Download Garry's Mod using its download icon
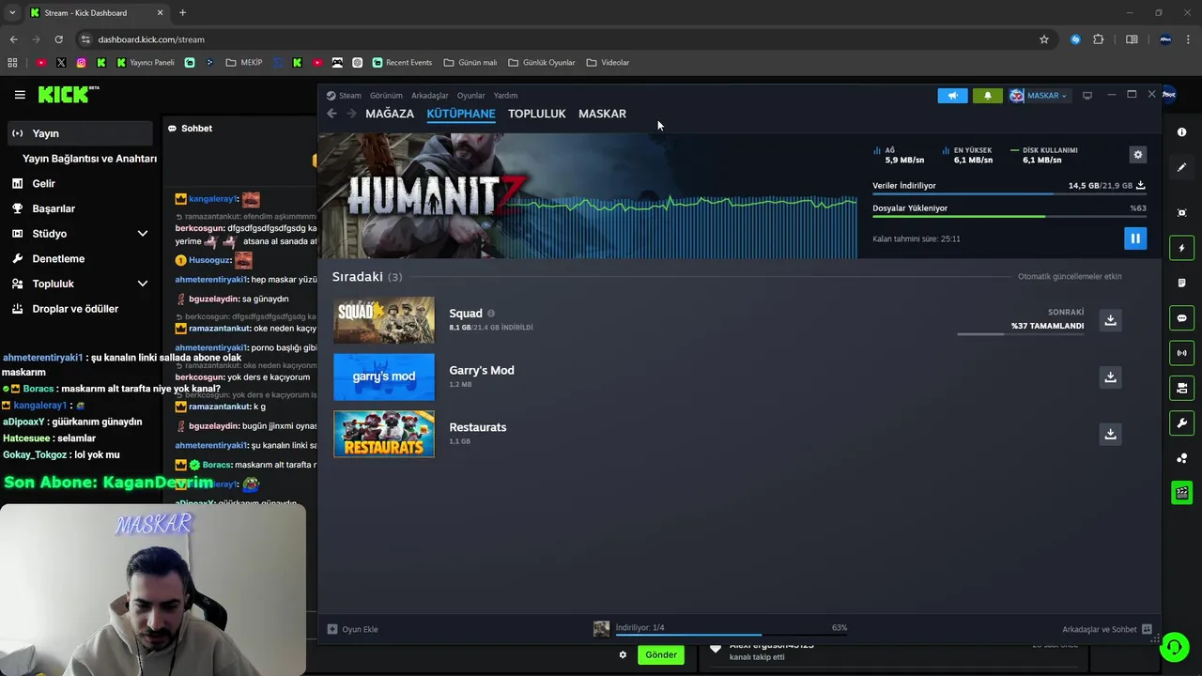Viewport: 1202px width, 676px height. pyautogui.click(x=1110, y=377)
